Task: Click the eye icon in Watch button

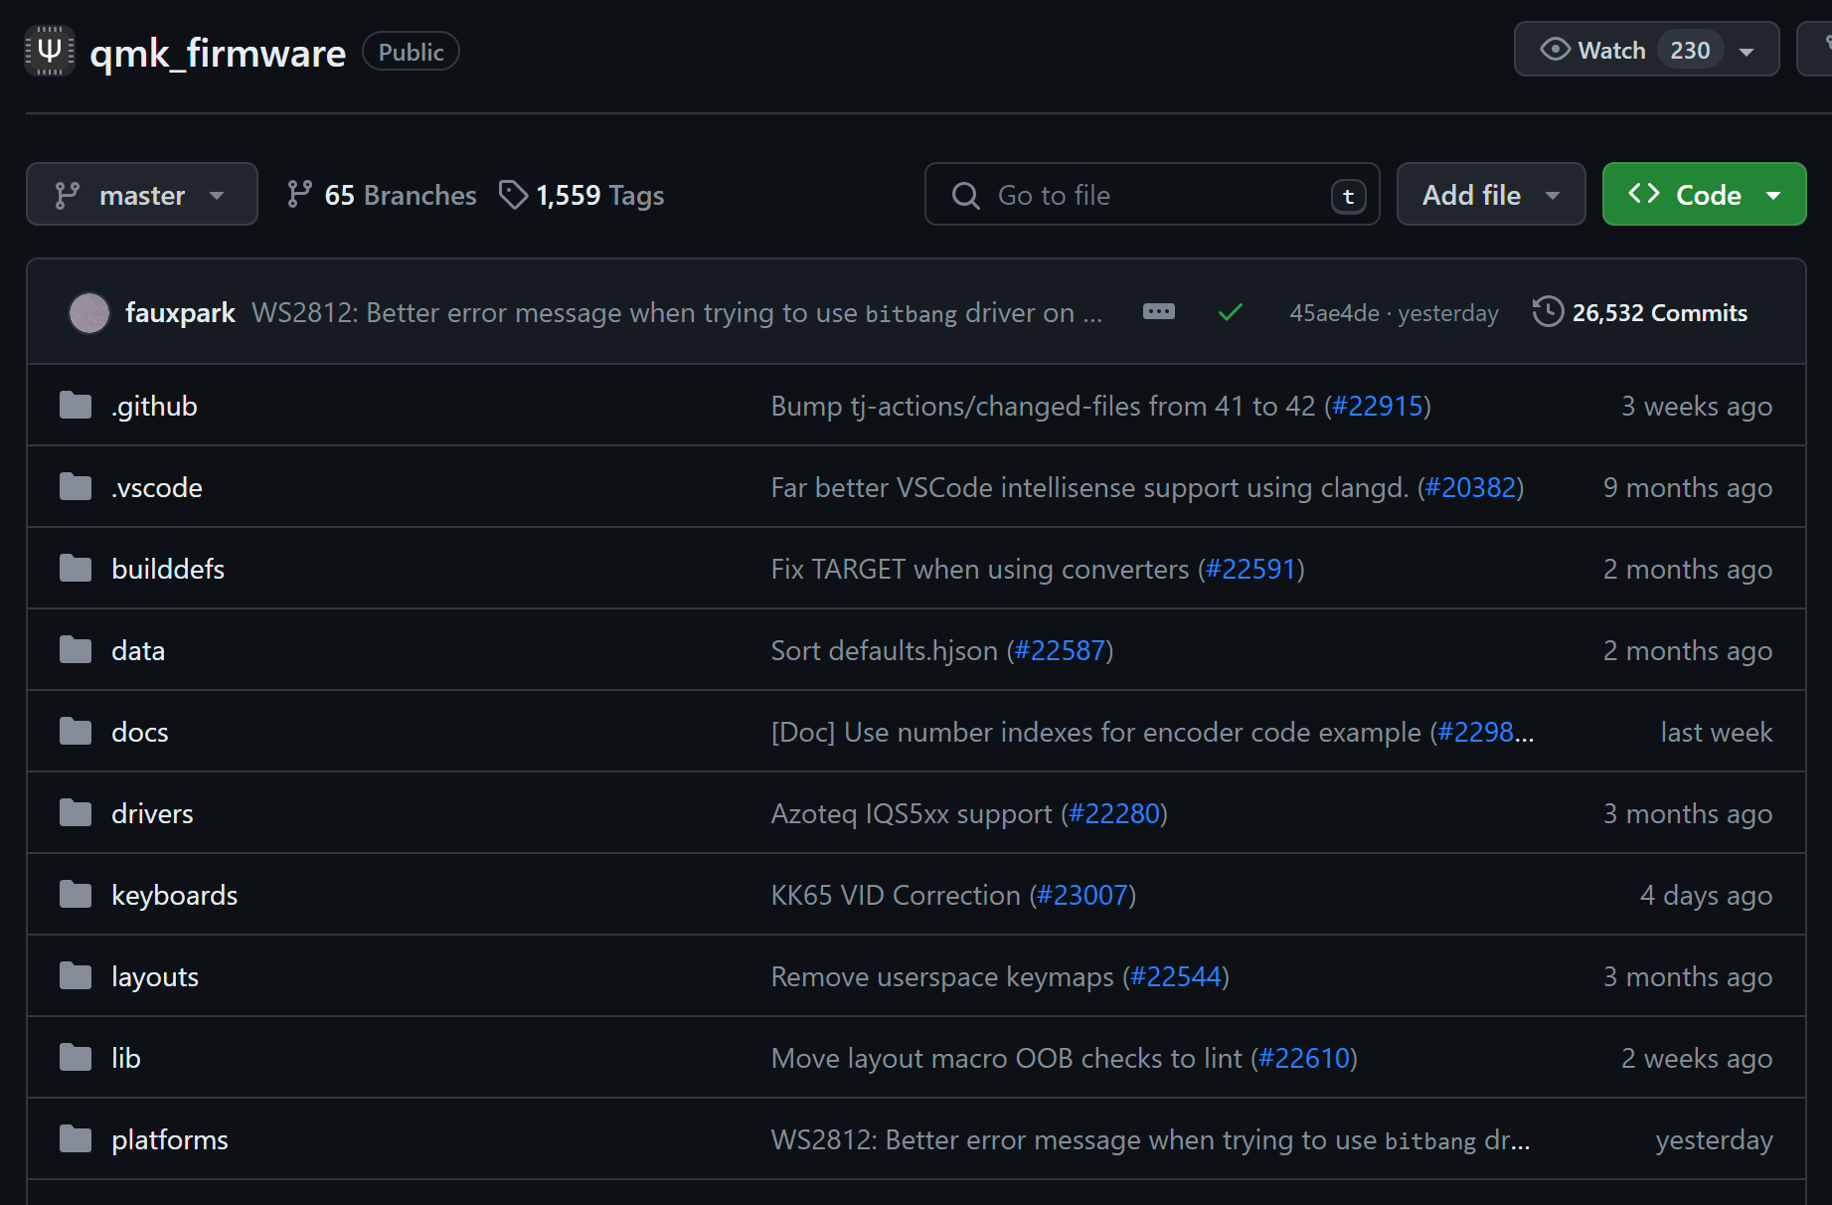Action: (x=1555, y=50)
